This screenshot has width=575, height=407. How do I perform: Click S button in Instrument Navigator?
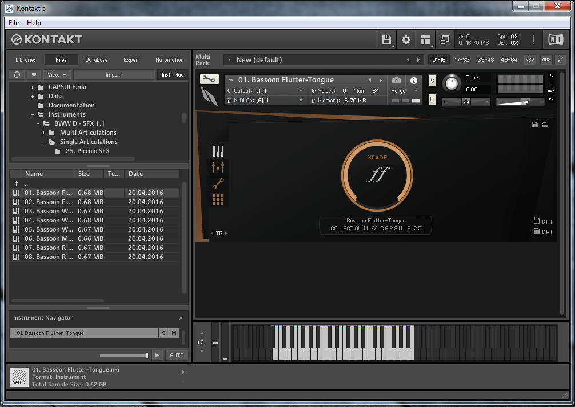[x=163, y=333]
